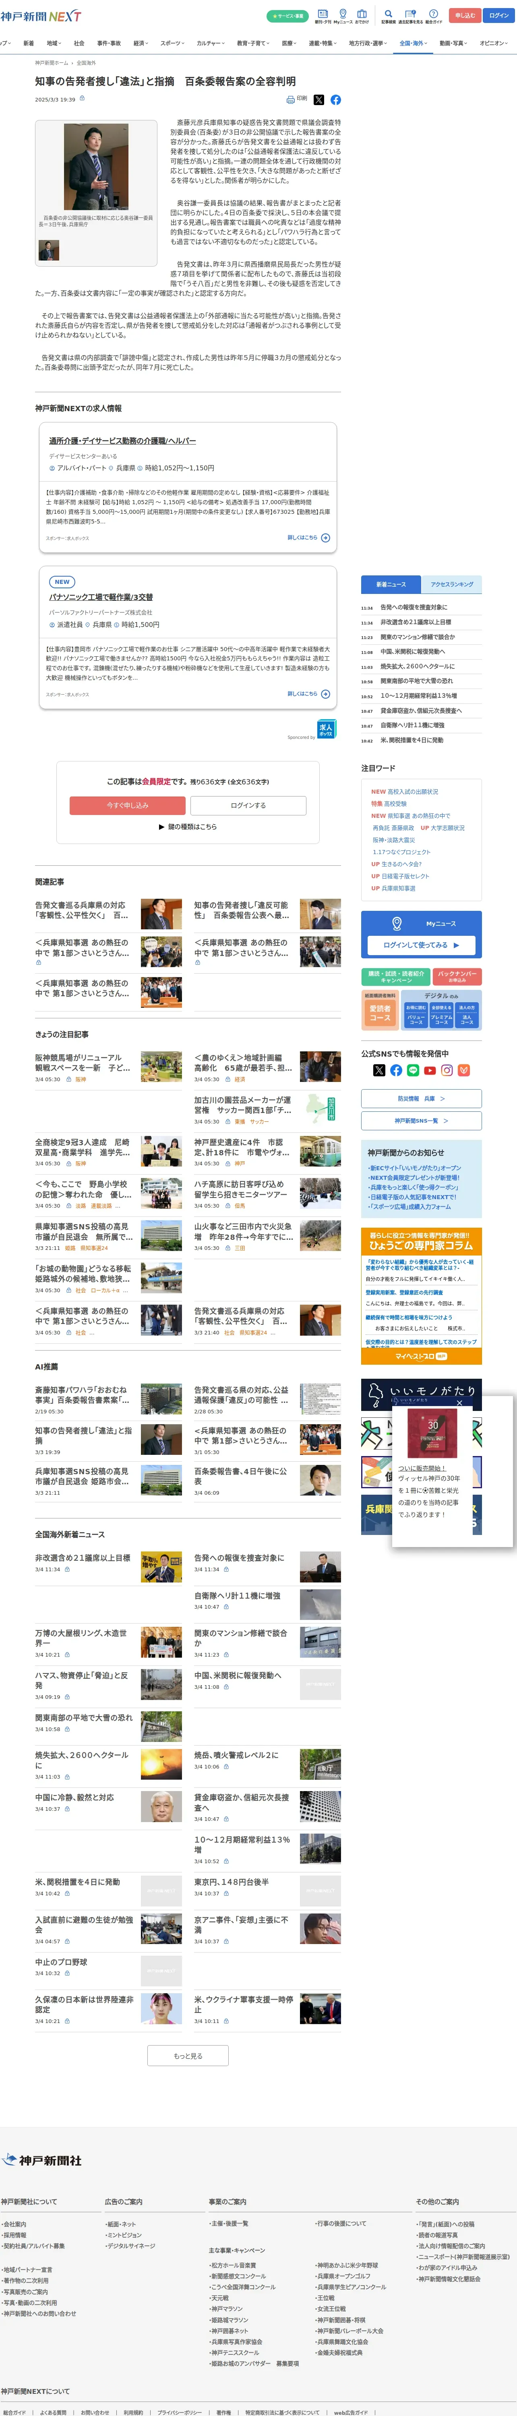Switch to アクセスランキング tab
This screenshot has height=2416, width=517.
tap(451, 584)
